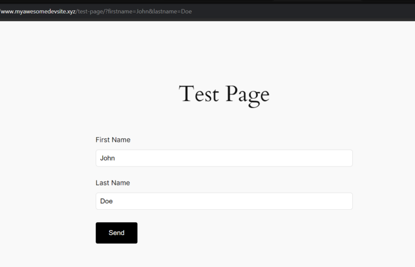Click the right end of First Name field
Screen dimensions: 415x267
click(343, 158)
